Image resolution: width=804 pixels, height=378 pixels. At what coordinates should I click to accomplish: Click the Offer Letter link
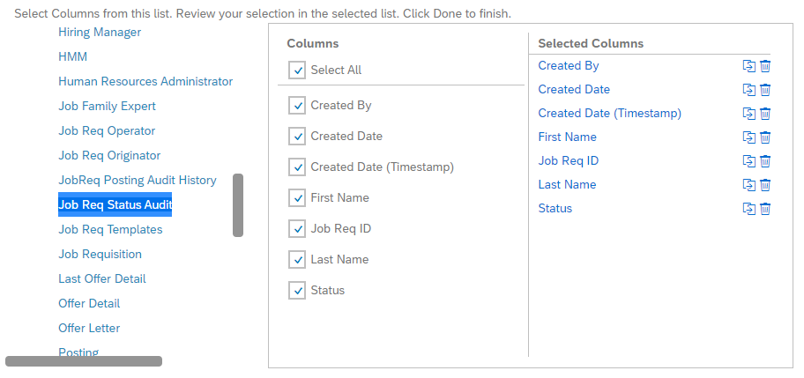click(x=89, y=329)
